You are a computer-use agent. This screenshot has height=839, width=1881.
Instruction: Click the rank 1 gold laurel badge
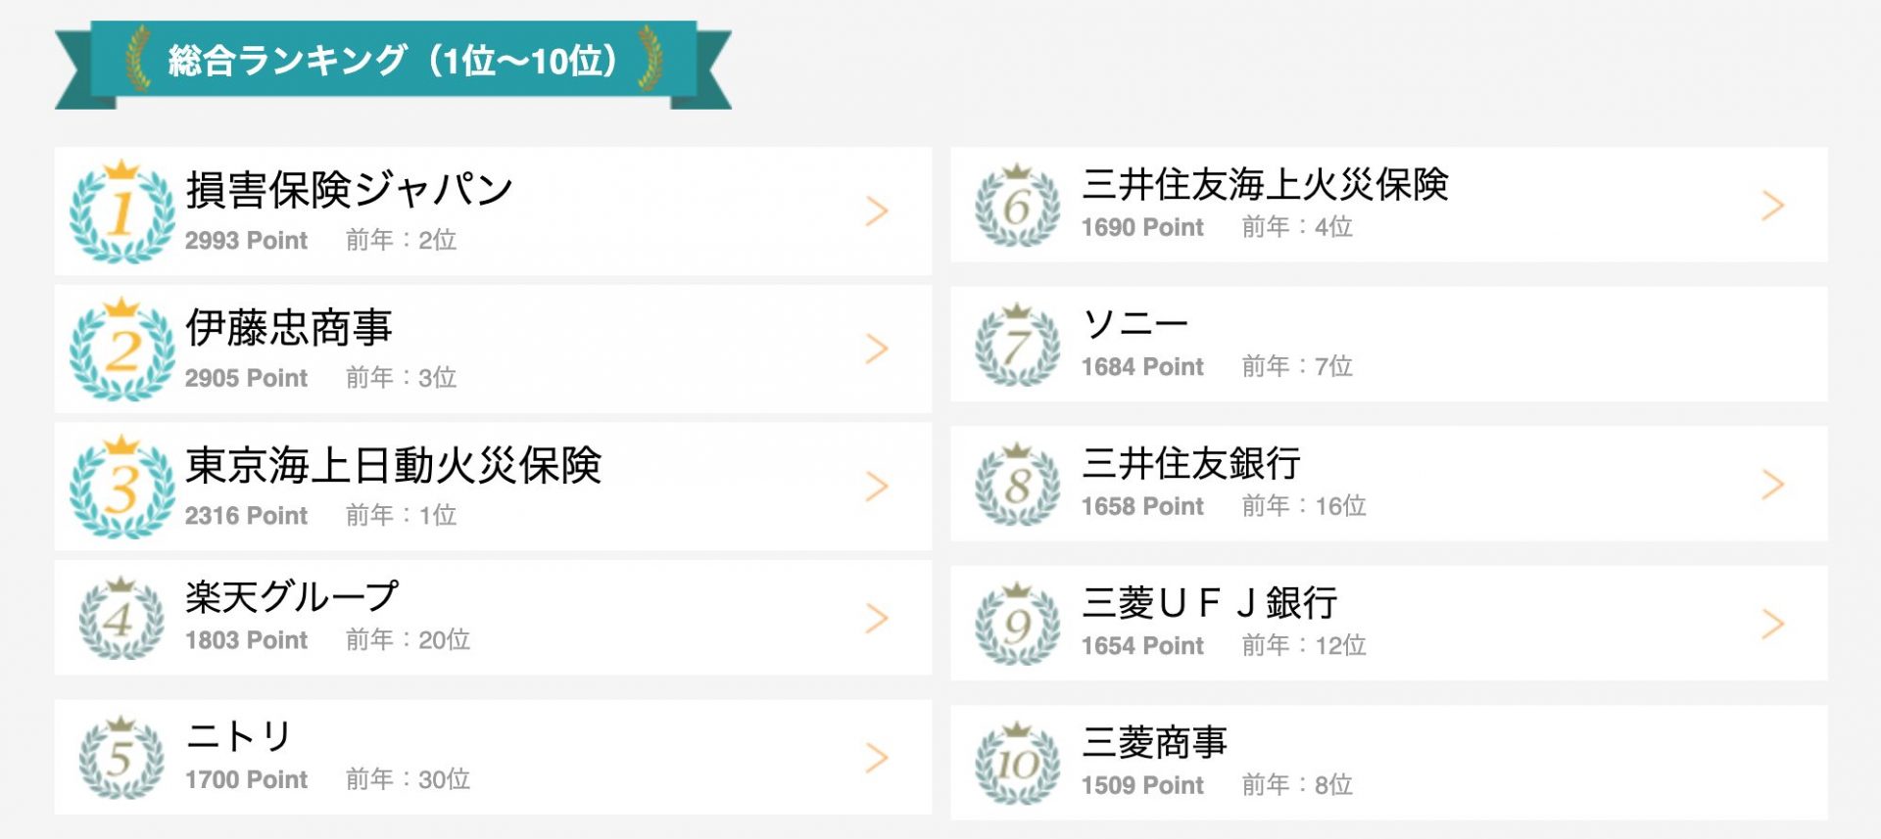pyautogui.click(x=121, y=211)
